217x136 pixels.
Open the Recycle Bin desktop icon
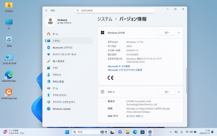tap(9, 42)
